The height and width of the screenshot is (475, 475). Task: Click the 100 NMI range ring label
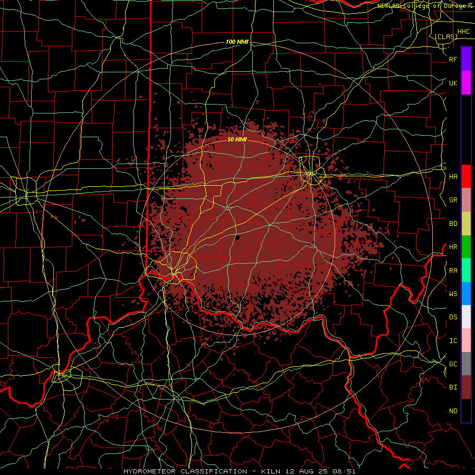tap(237, 42)
